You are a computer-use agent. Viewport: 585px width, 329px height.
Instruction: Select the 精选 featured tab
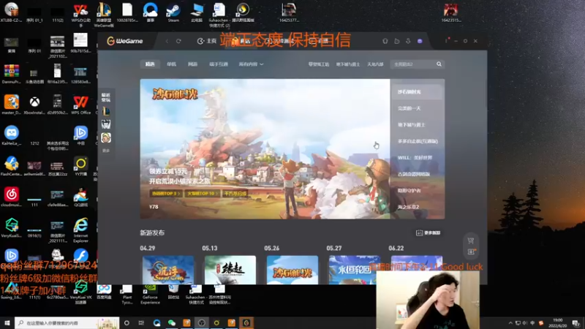tap(150, 64)
